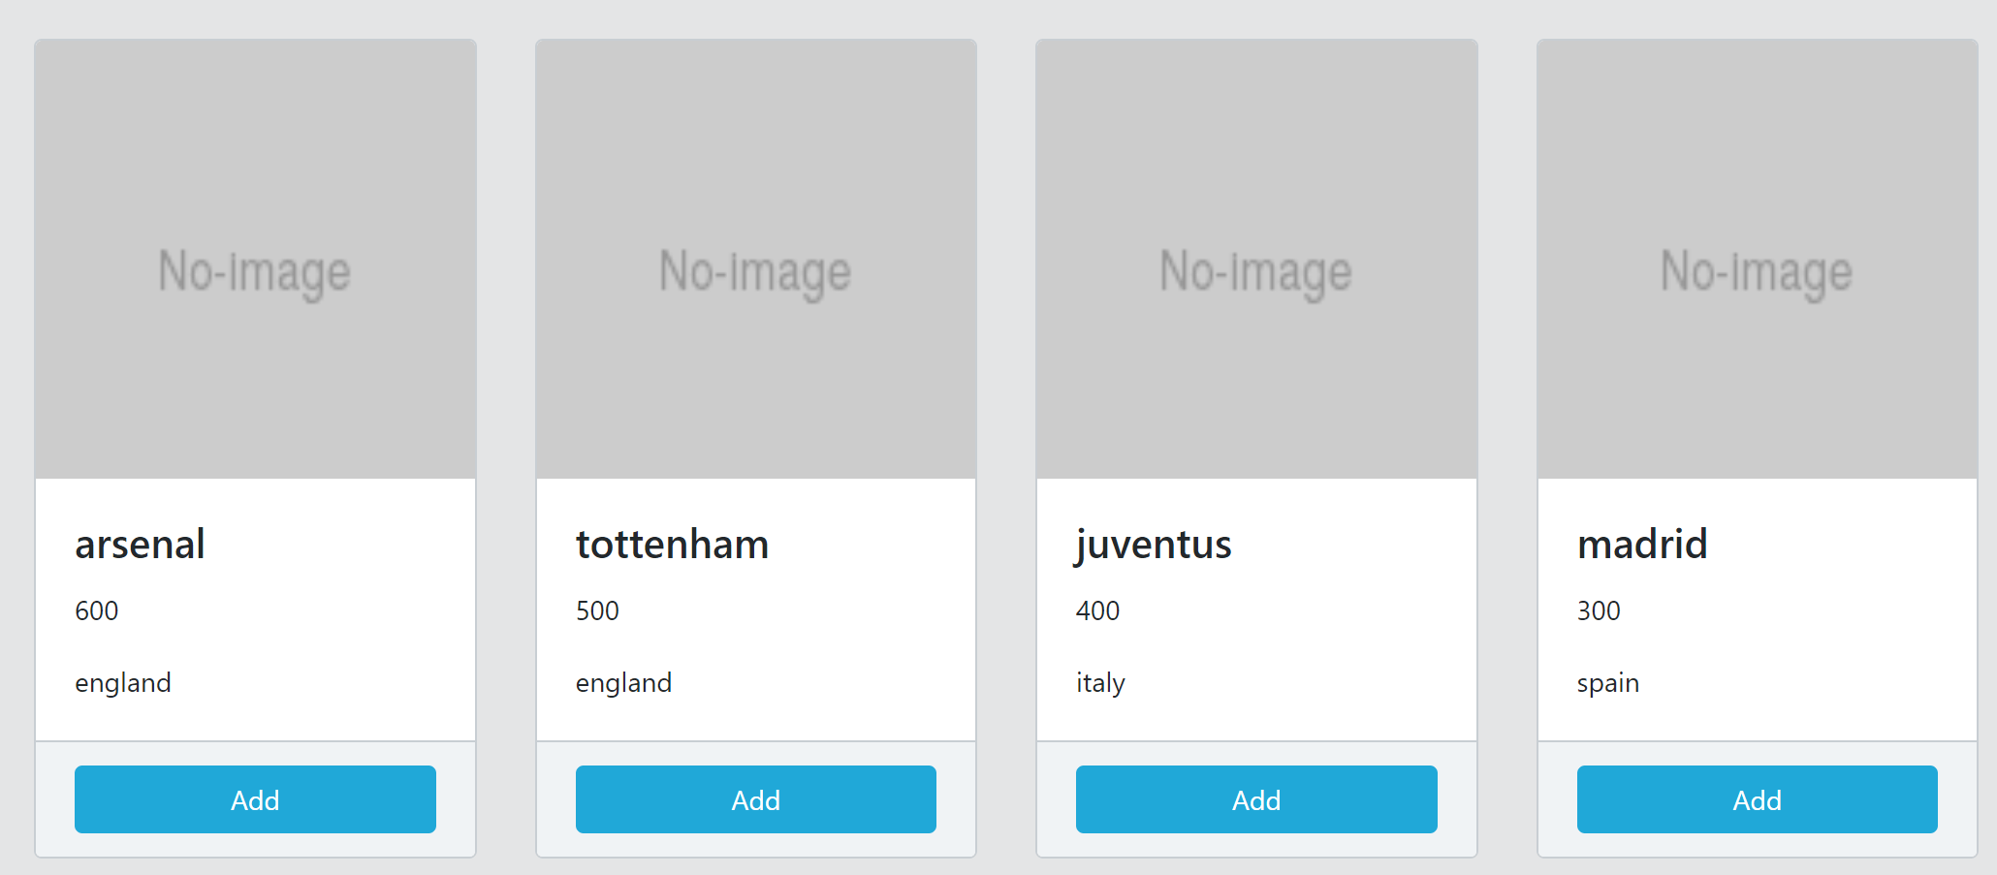The image size is (1997, 875).
Task: Select the italy label on the juventus card
Action: pyautogui.click(x=1100, y=682)
